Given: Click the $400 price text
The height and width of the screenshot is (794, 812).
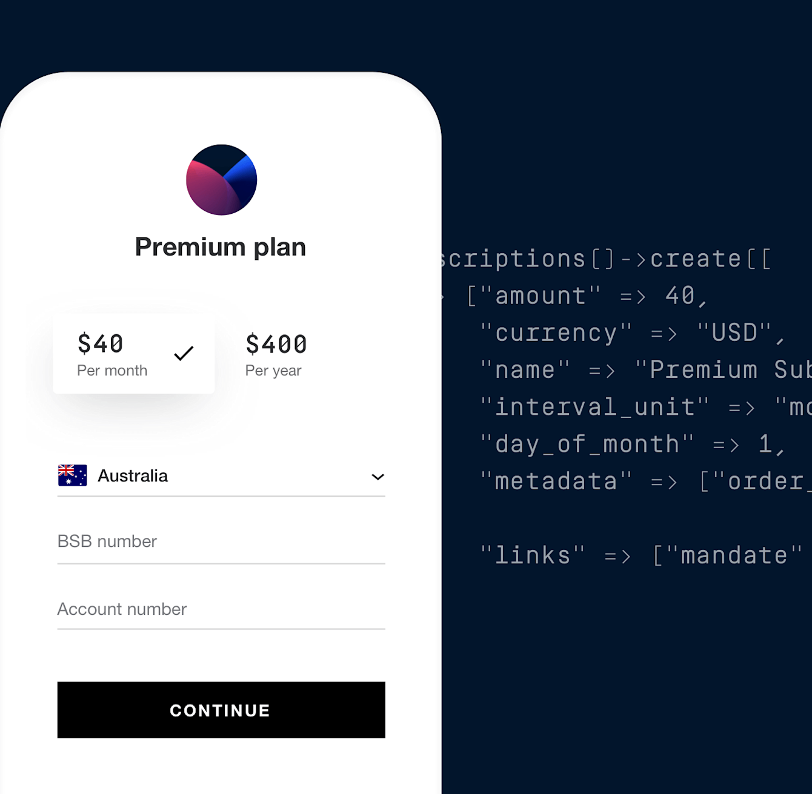Looking at the screenshot, I should coord(276,344).
